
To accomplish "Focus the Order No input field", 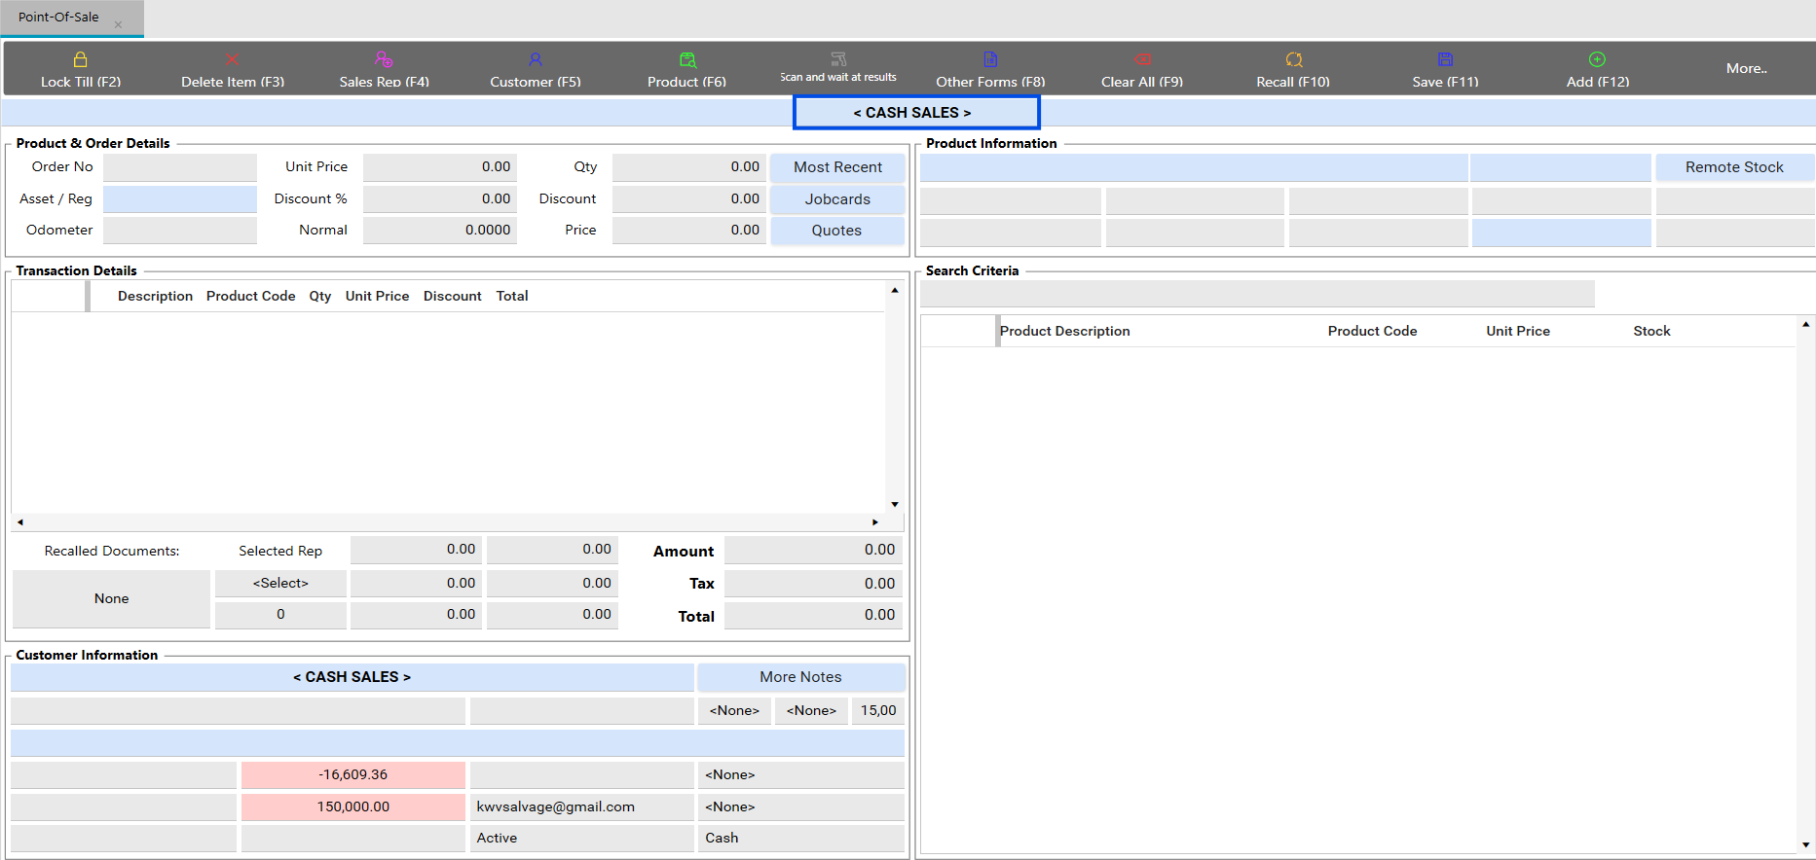I will 180,167.
